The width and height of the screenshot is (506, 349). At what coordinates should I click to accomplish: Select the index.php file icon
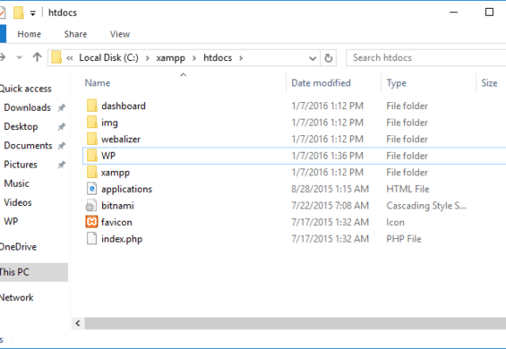coord(92,238)
